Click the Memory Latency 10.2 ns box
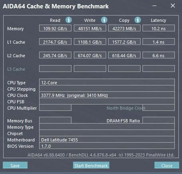This screenshot has height=174, width=182. pyautogui.click(x=158, y=28)
